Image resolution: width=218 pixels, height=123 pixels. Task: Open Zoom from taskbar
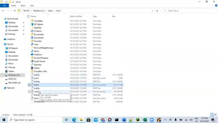pos(152,120)
